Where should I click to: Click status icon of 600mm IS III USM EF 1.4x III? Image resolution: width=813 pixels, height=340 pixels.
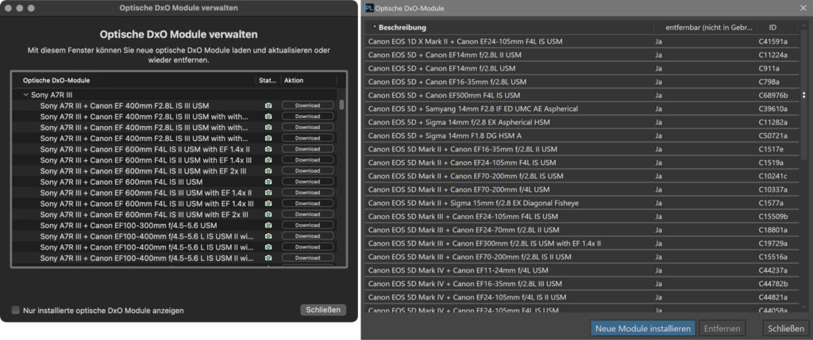pos(268,204)
